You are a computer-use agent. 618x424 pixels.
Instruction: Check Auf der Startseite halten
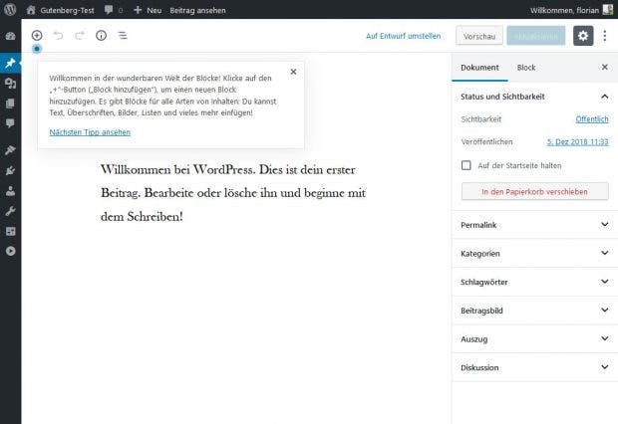point(465,165)
